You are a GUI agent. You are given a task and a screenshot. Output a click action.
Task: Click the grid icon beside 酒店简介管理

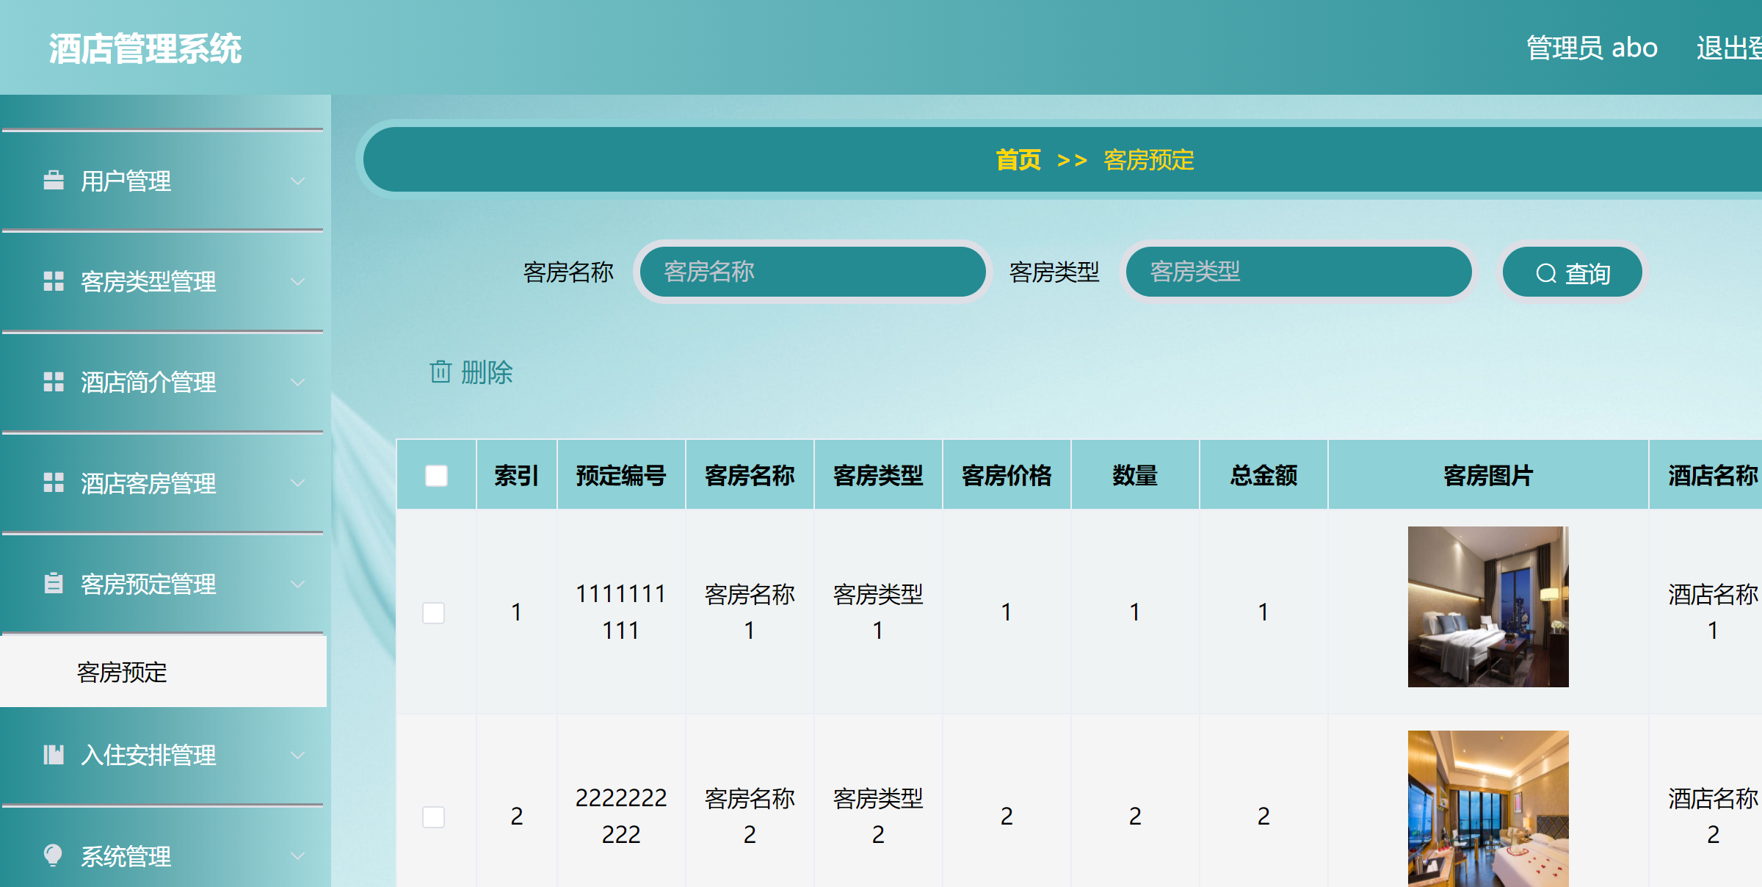pyautogui.click(x=54, y=382)
